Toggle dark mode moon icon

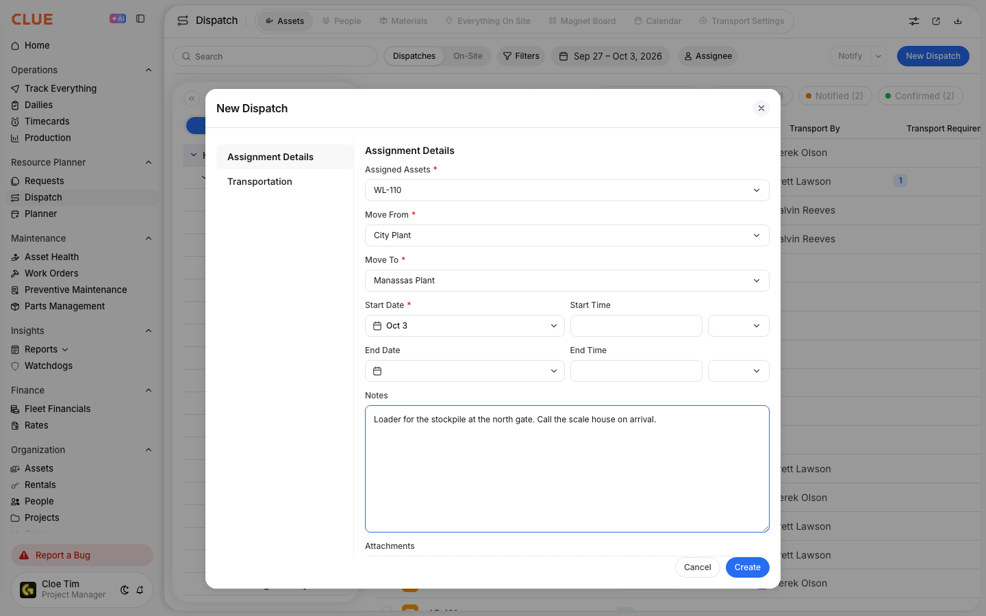pos(125,590)
